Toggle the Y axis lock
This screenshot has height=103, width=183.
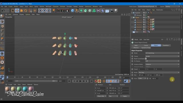tap(45, 11)
